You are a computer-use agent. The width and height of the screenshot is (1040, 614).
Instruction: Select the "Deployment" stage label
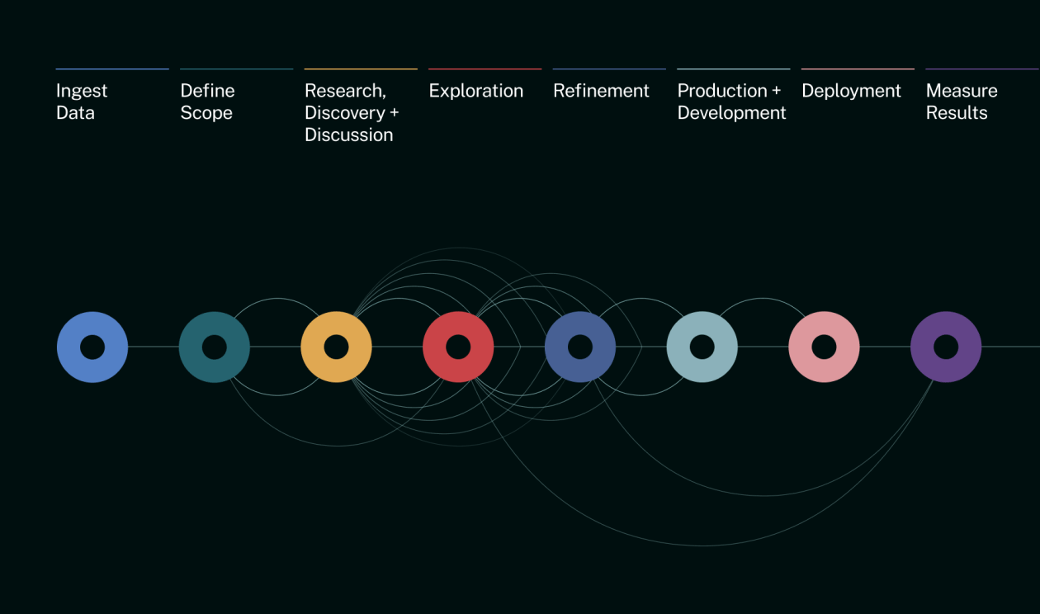(852, 92)
